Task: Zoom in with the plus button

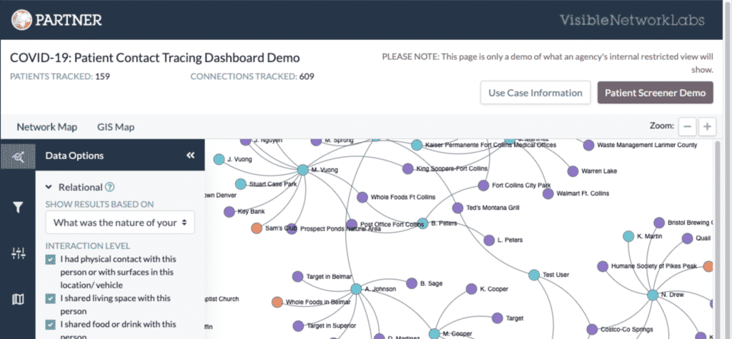Action: (x=707, y=126)
